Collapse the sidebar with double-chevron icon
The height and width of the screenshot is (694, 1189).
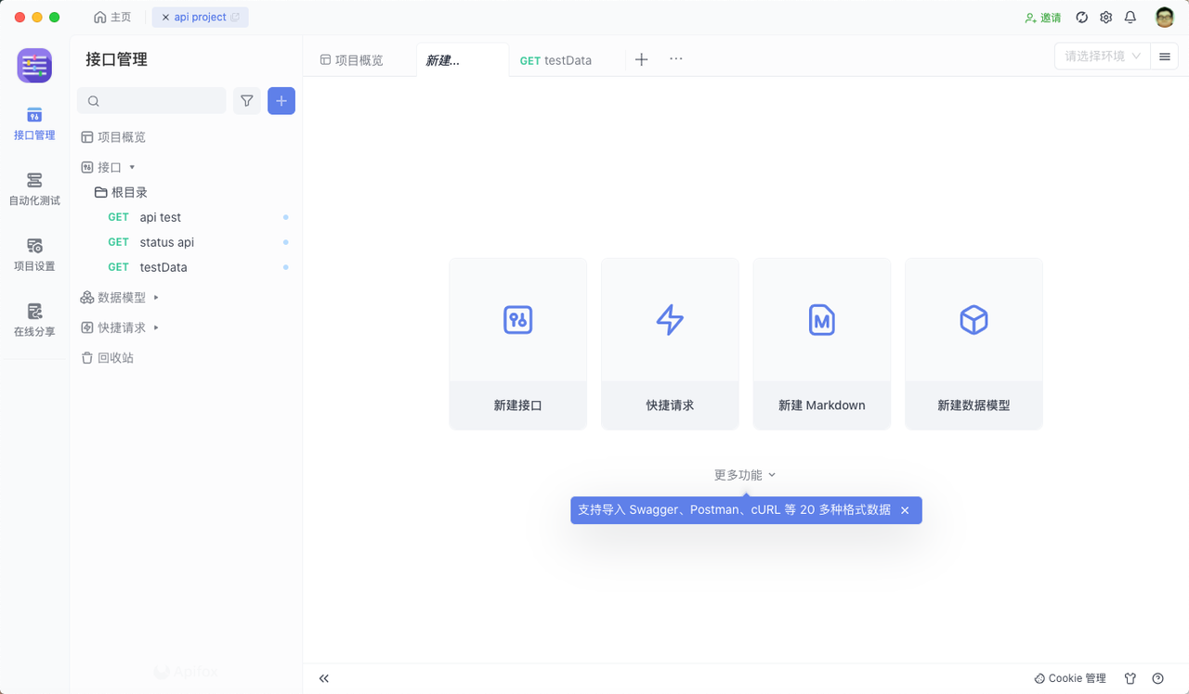pos(324,679)
